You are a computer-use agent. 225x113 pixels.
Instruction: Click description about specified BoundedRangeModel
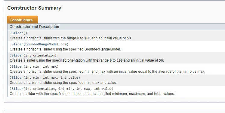tap(65, 49)
